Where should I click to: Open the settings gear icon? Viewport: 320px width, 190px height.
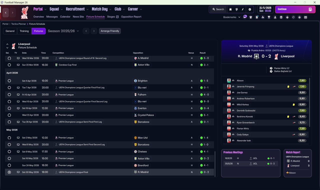250,9
